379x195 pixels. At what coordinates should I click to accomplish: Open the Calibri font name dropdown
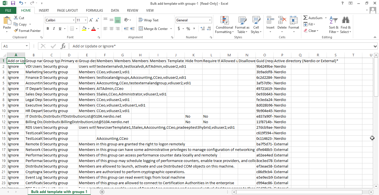(74, 20)
